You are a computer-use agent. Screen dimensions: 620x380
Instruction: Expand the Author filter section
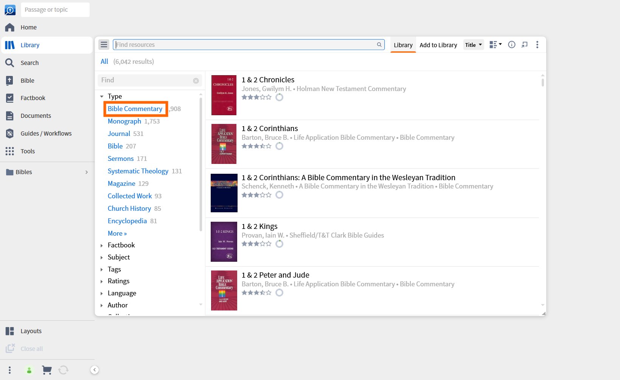(x=102, y=306)
